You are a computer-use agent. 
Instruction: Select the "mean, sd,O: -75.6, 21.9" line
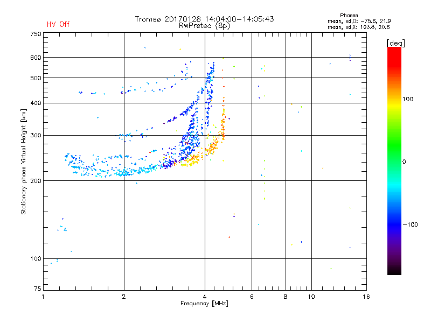pos(359,21)
